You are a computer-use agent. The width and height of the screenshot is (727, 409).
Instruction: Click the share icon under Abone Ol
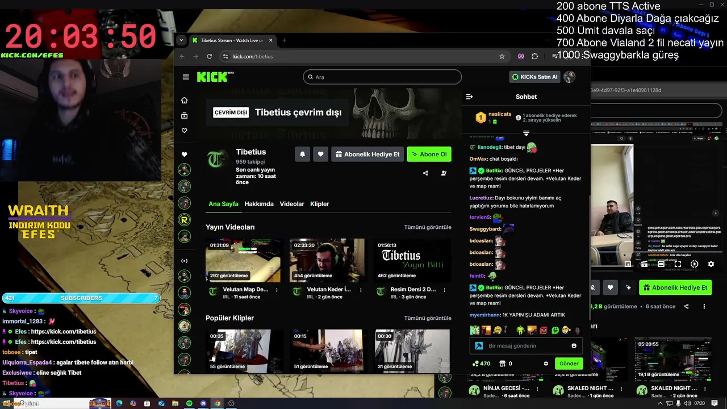click(x=425, y=173)
